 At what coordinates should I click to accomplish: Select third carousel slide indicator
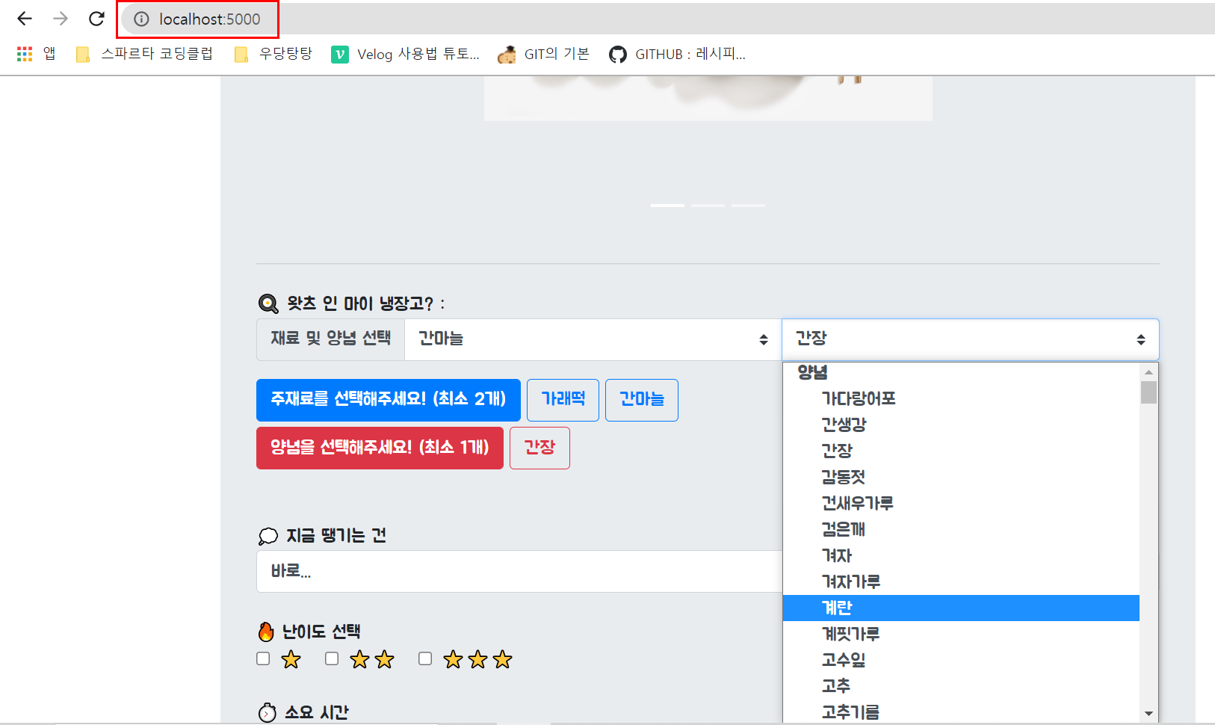point(748,205)
